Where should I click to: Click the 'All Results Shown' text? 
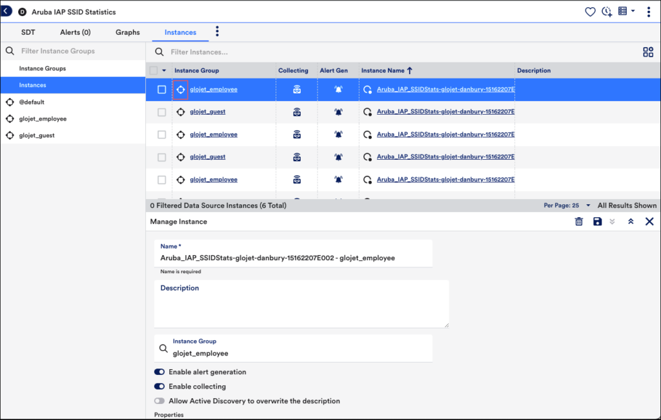pos(627,205)
